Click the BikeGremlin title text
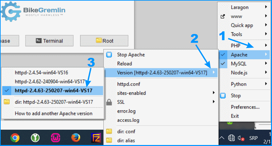 point(44,10)
